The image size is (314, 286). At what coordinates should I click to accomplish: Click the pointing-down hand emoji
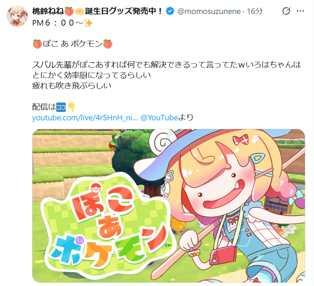click(x=72, y=107)
